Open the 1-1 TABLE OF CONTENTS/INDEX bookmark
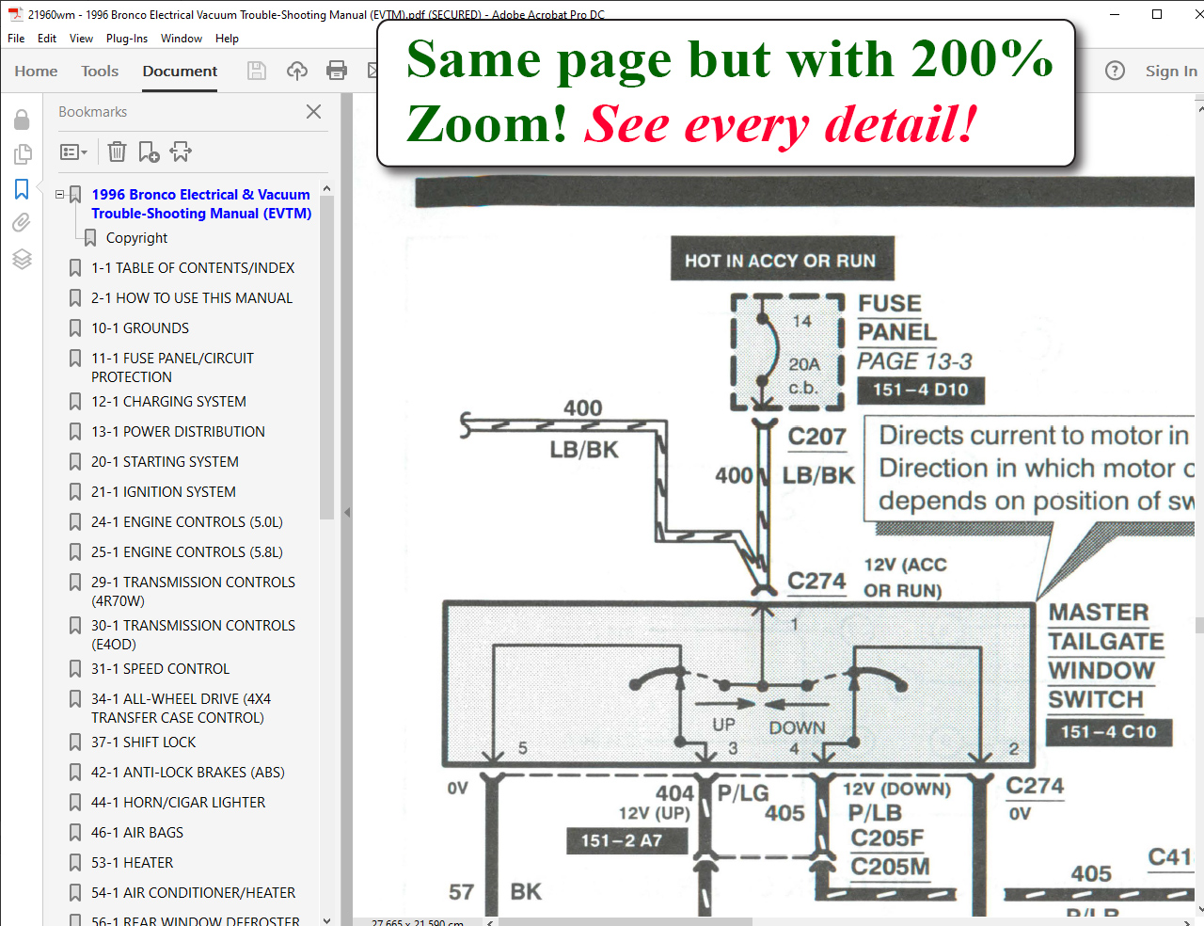This screenshot has height=926, width=1204. 193,268
